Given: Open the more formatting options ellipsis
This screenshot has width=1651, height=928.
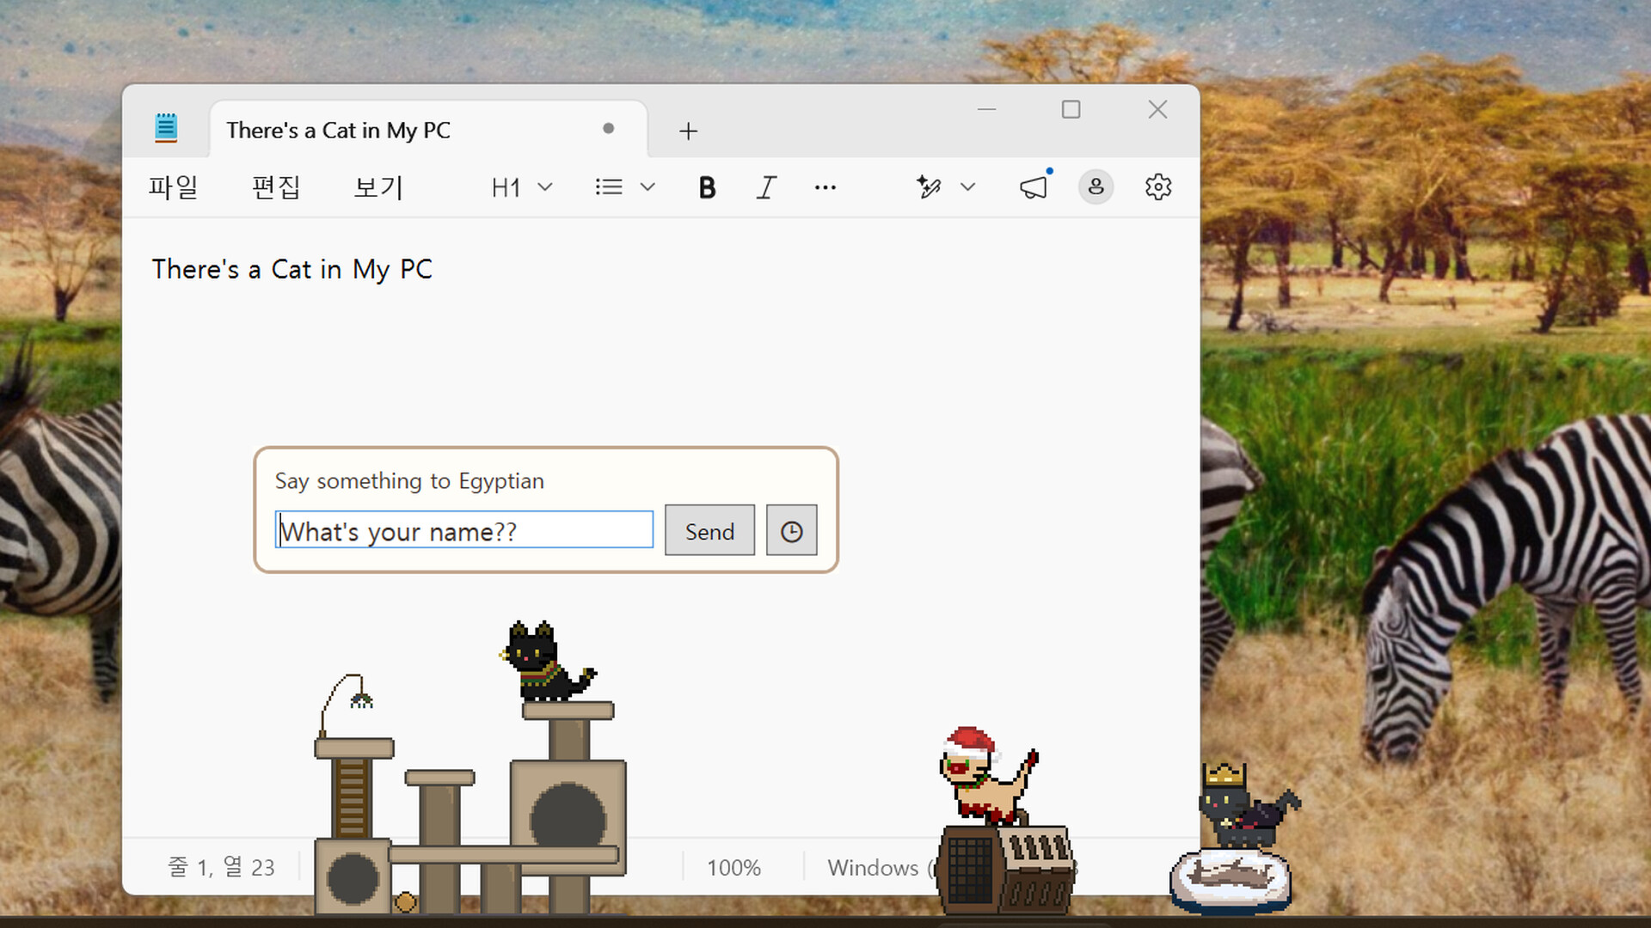Looking at the screenshot, I should click(x=825, y=187).
